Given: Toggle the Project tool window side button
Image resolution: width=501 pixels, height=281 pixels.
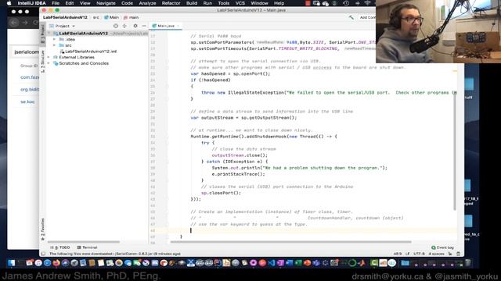Looking at the screenshot, I should [x=42, y=34].
